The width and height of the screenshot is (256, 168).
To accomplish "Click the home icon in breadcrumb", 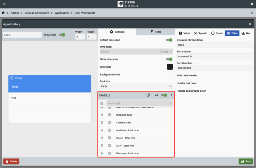I will [x=3, y=13].
